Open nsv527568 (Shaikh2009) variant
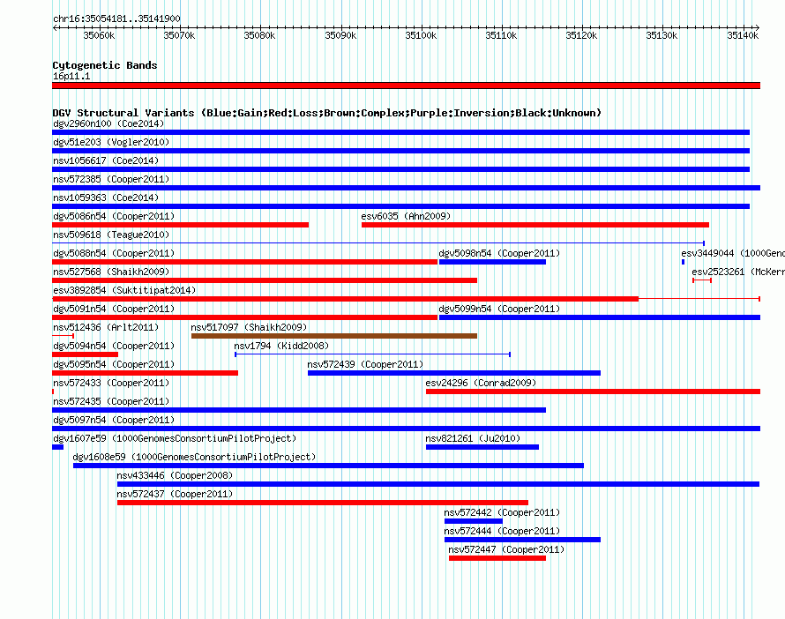The width and height of the screenshot is (785, 619). coord(111,272)
